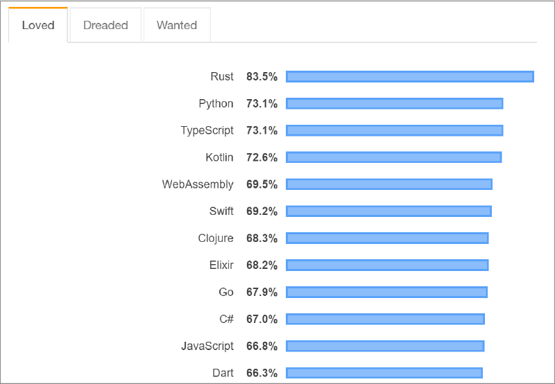
Task: Click the Kotlin 72.6% bar
Action: (x=393, y=157)
